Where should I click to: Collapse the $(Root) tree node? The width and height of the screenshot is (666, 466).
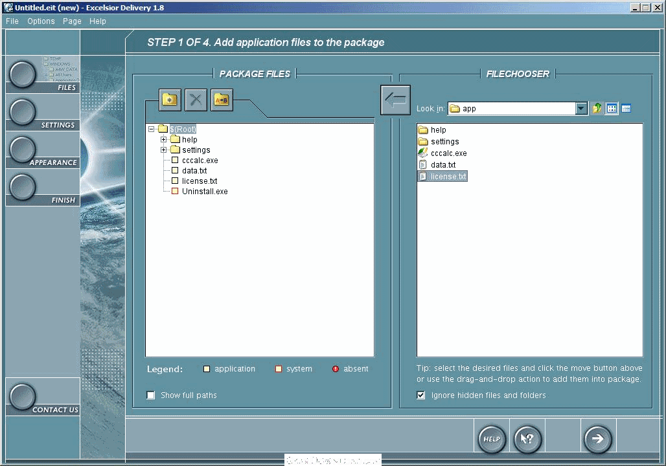(x=151, y=129)
